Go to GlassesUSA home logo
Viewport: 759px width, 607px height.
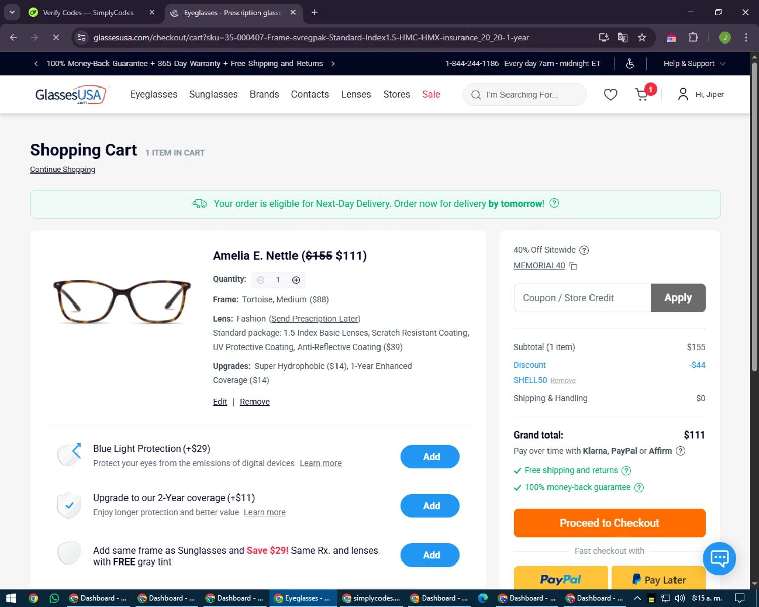(71, 94)
